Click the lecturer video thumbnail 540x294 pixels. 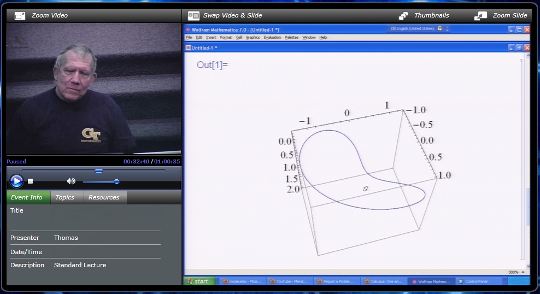coord(93,89)
